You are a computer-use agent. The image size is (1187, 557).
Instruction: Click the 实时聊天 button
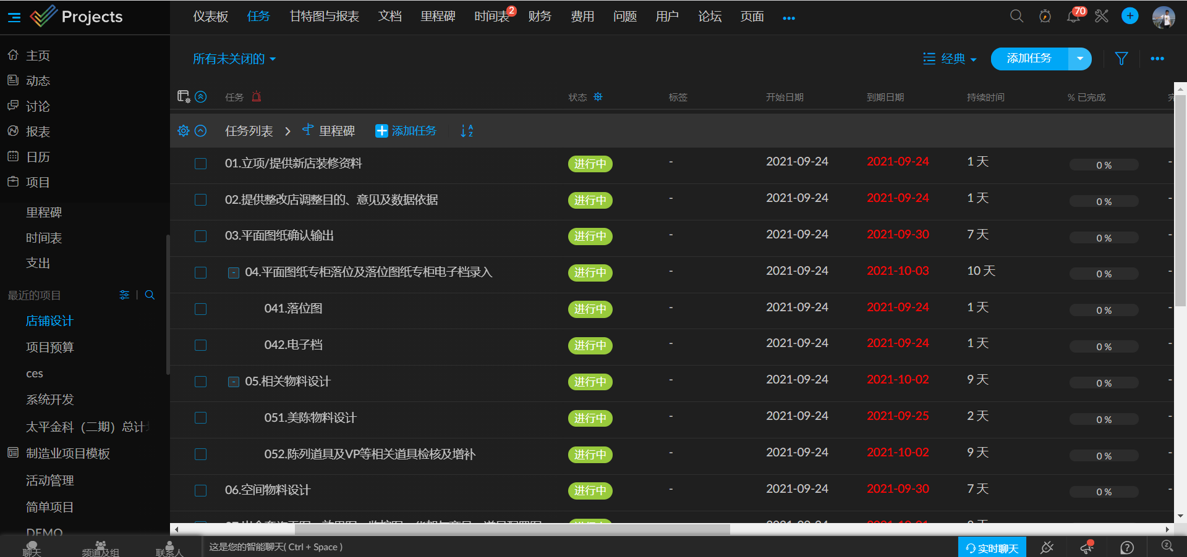click(992, 548)
